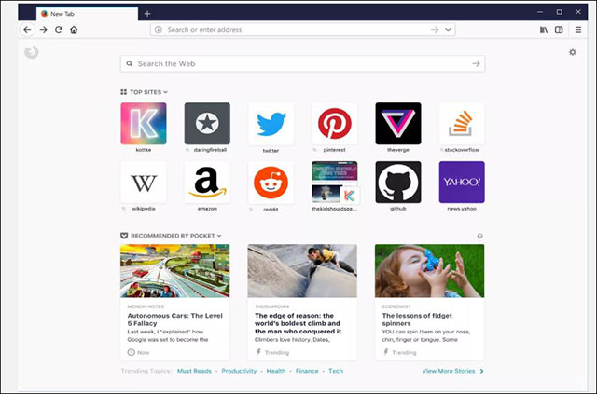
Task: Click 'Trending' status on fidget spinners story
Action: tap(400, 352)
